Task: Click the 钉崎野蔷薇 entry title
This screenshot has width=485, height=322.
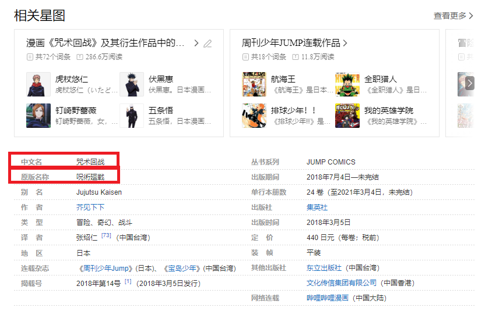Action: click(x=76, y=110)
